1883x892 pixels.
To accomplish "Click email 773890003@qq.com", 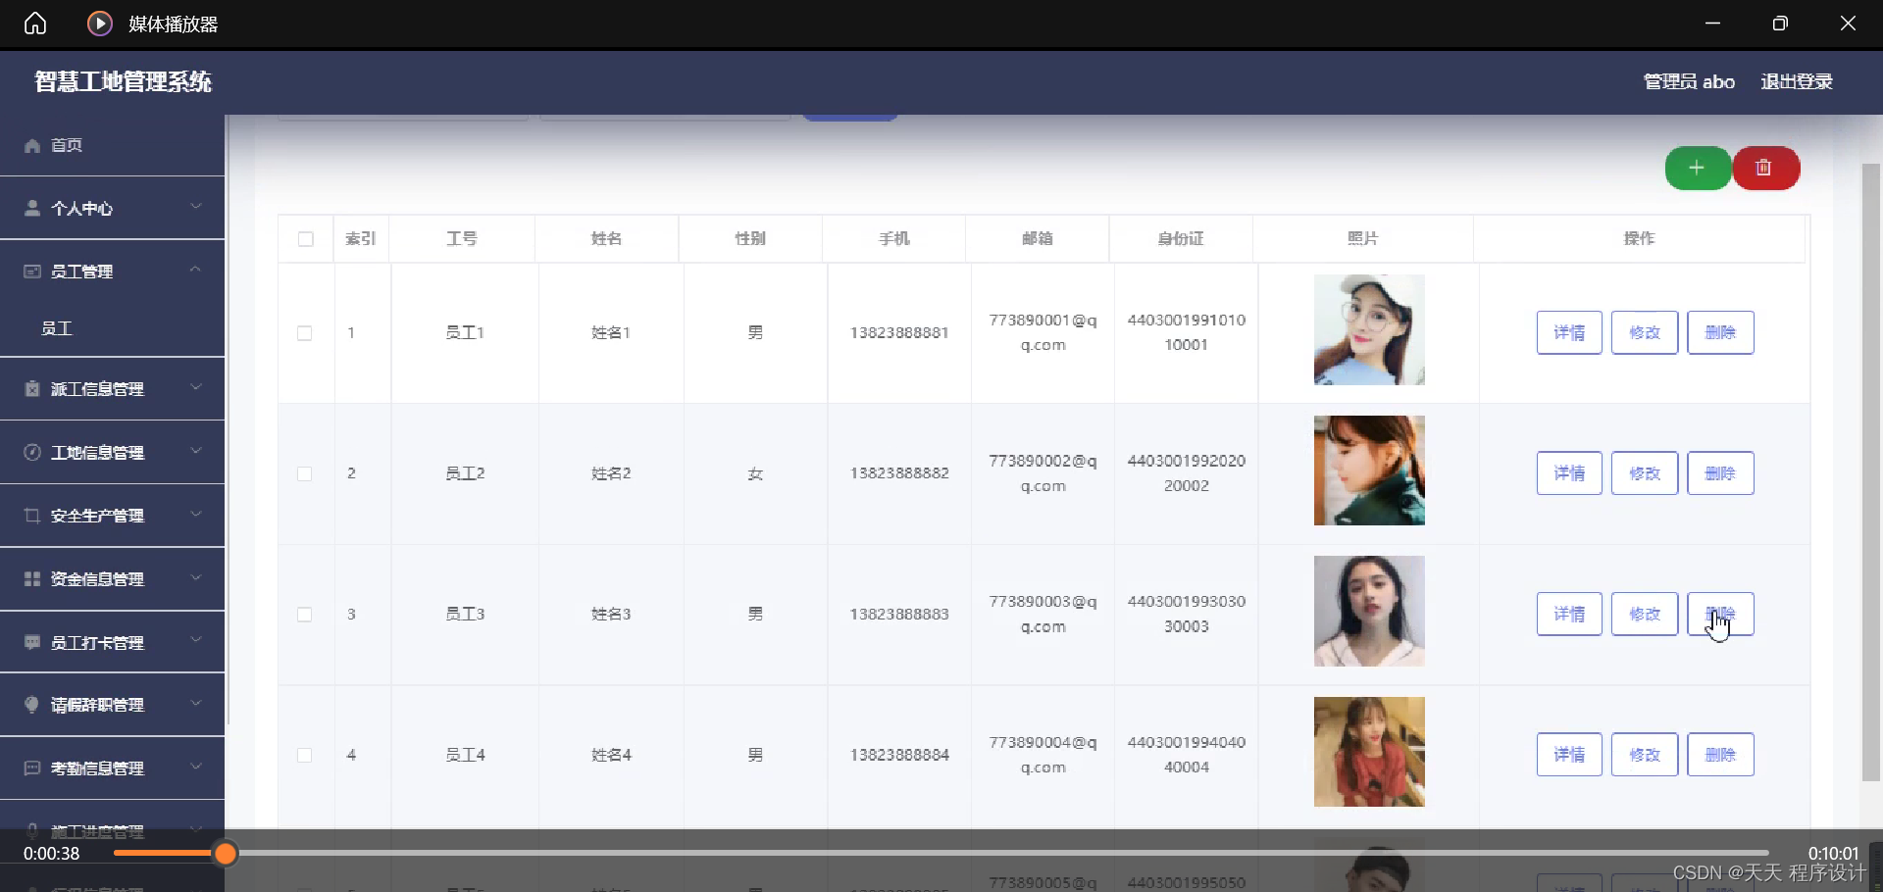I will click(x=1043, y=614).
